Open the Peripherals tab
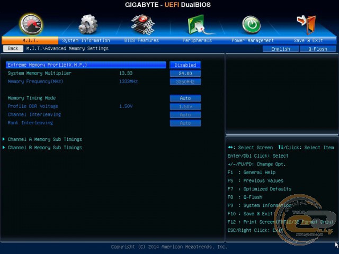The width and height of the screenshot is (339, 254). [197, 40]
